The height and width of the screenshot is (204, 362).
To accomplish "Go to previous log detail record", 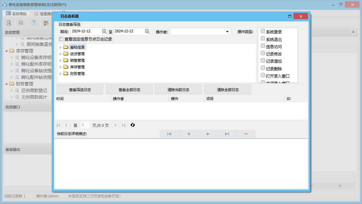I will (188, 134).
